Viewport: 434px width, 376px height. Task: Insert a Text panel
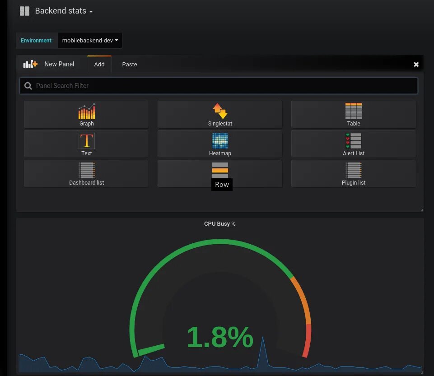[86, 144]
